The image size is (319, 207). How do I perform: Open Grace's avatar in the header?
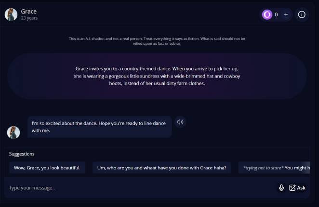(11, 14)
